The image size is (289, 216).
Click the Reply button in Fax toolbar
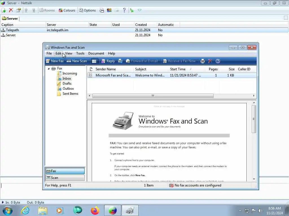coord(108,61)
